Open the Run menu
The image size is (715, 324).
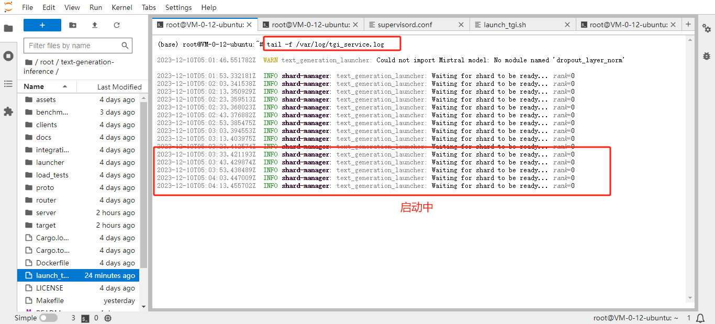tap(96, 7)
